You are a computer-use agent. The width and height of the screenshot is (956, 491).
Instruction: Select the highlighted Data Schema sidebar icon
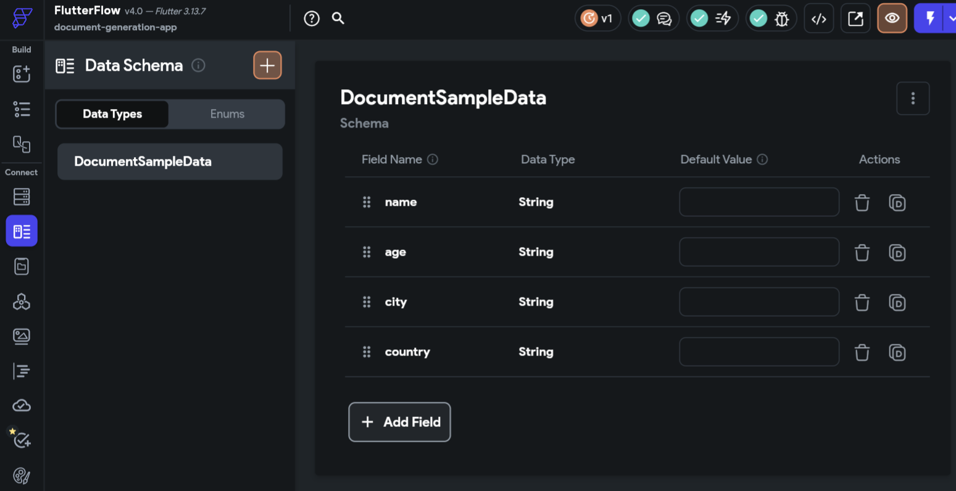coord(22,231)
